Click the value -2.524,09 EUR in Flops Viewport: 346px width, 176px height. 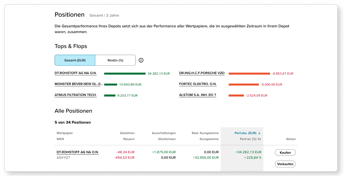[x=256, y=96]
